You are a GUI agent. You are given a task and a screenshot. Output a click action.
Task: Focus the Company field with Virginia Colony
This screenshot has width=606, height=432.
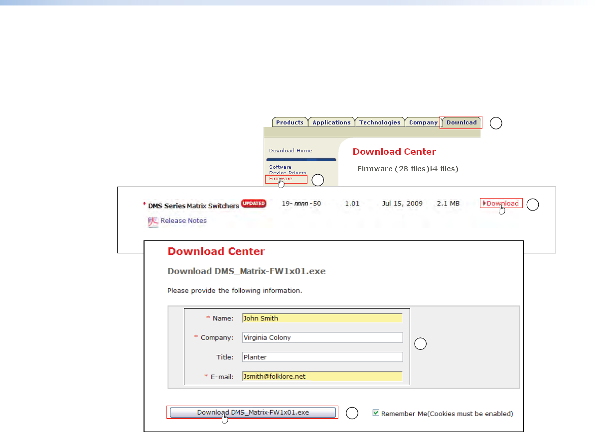322,337
